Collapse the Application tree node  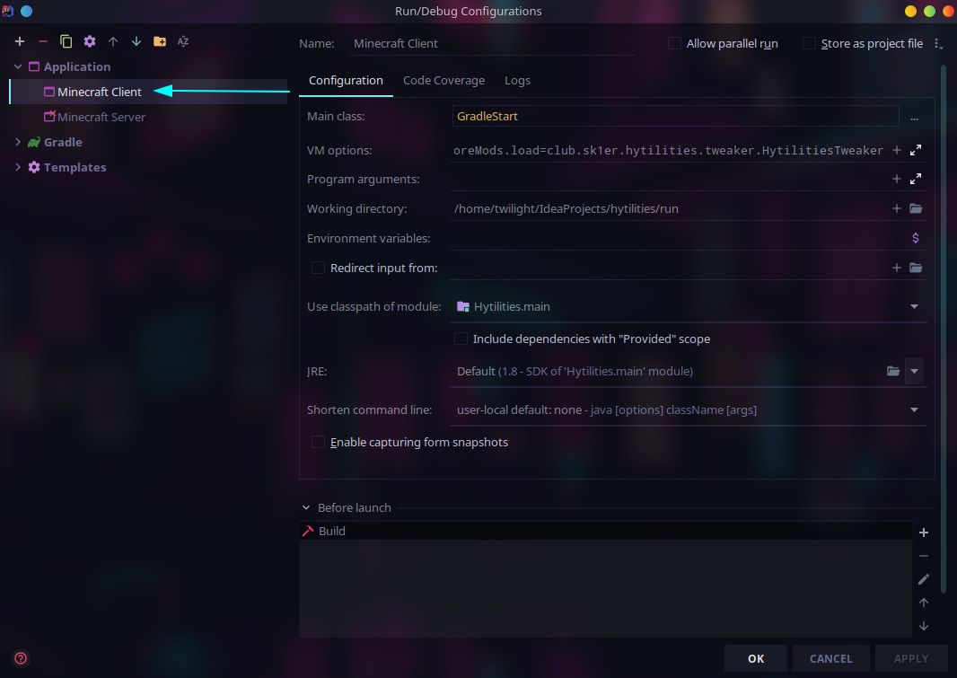pos(18,66)
